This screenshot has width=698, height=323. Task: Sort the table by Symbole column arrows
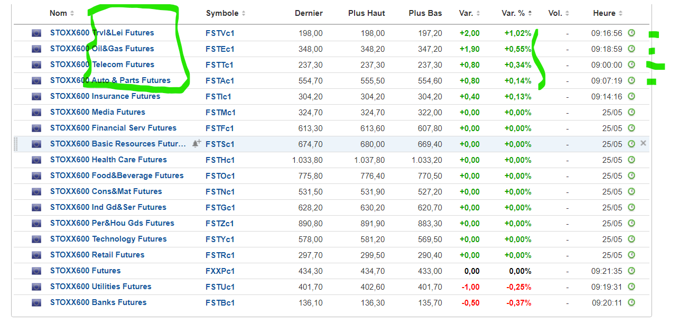(x=244, y=13)
